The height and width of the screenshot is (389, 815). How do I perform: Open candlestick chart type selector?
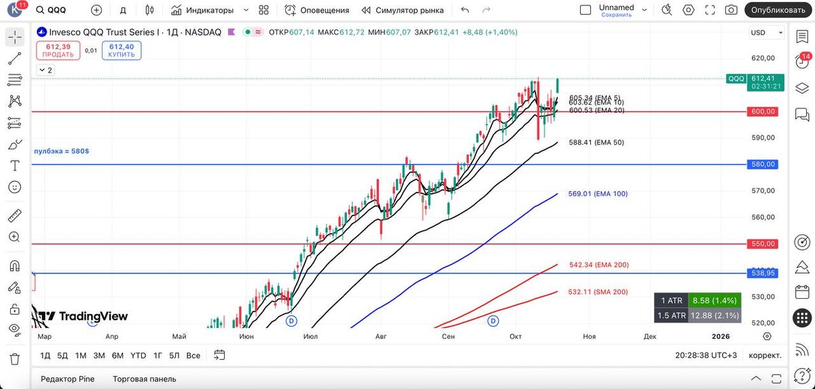pos(149,10)
